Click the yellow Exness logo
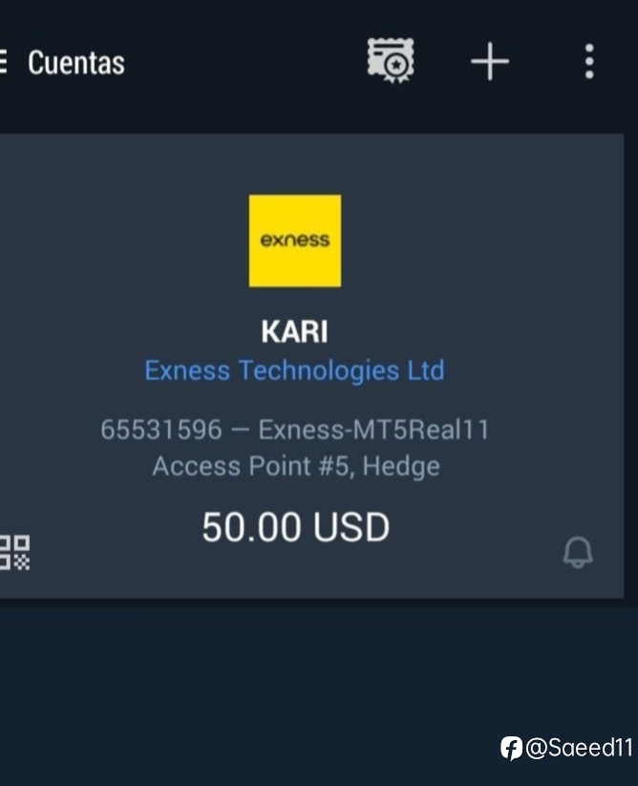 pos(295,241)
